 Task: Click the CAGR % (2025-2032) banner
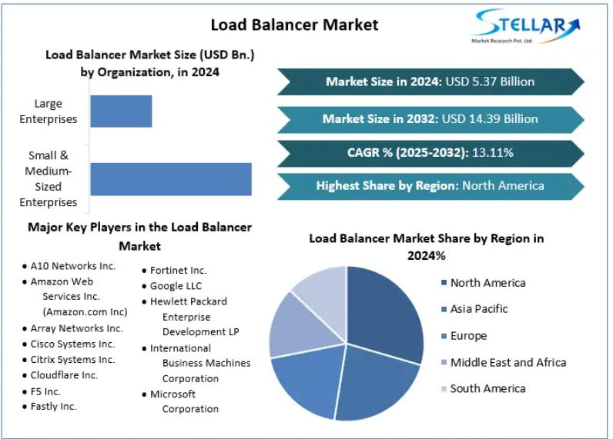coord(430,152)
